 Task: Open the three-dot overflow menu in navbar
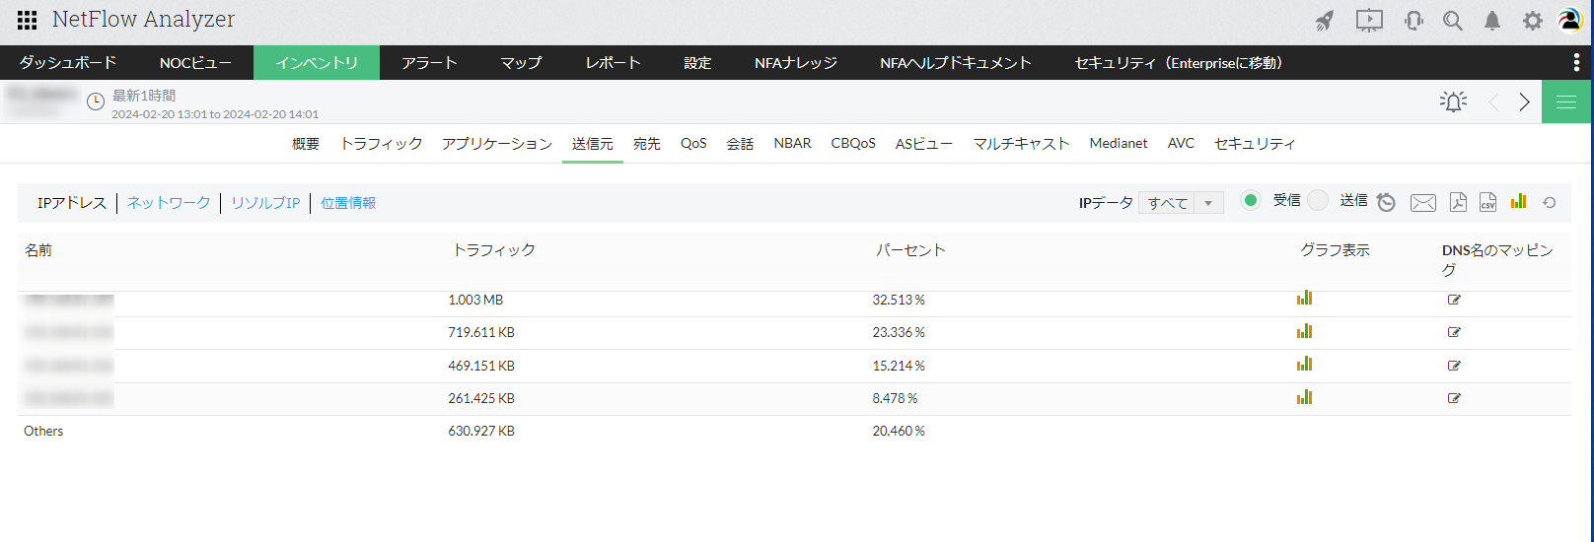[1576, 62]
